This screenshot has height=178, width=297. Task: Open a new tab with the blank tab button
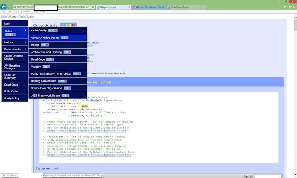pyautogui.click(x=204, y=7)
